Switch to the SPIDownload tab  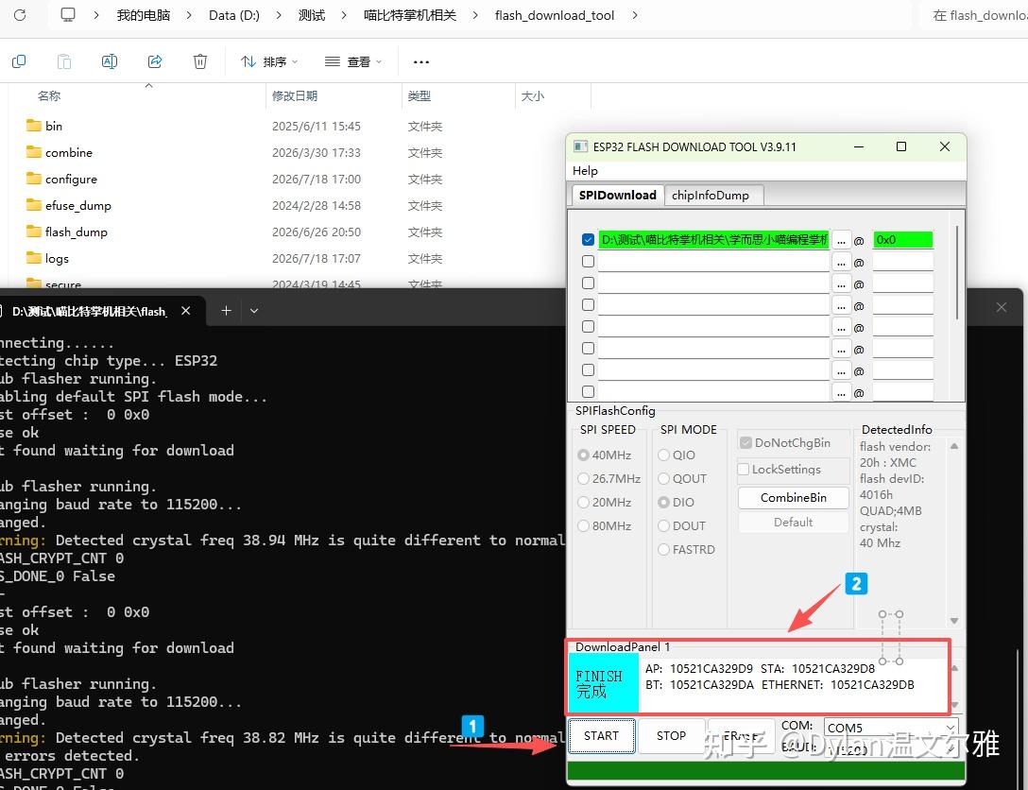pyautogui.click(x=617, y=195)
